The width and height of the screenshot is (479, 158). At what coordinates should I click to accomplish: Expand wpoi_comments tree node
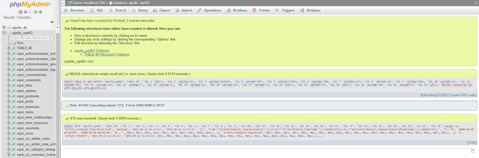tap(9, 80)
